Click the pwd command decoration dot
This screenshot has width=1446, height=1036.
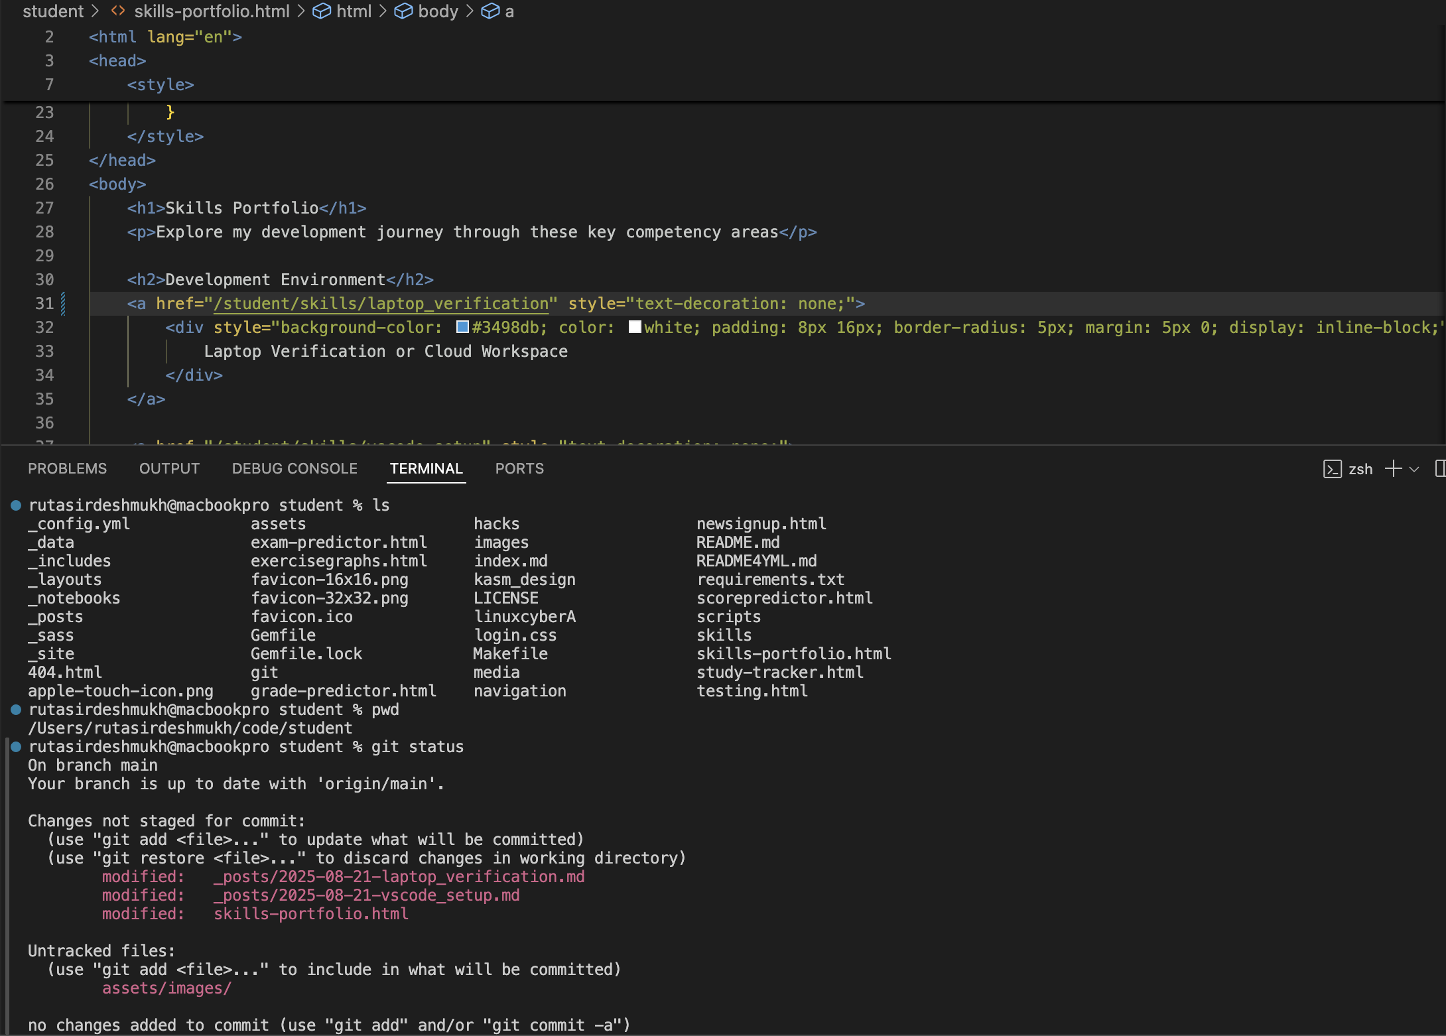(16, 710)
